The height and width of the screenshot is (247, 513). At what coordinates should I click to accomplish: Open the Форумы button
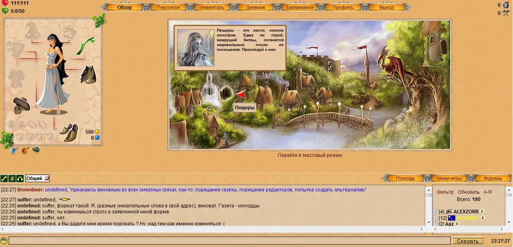[492, 178]
